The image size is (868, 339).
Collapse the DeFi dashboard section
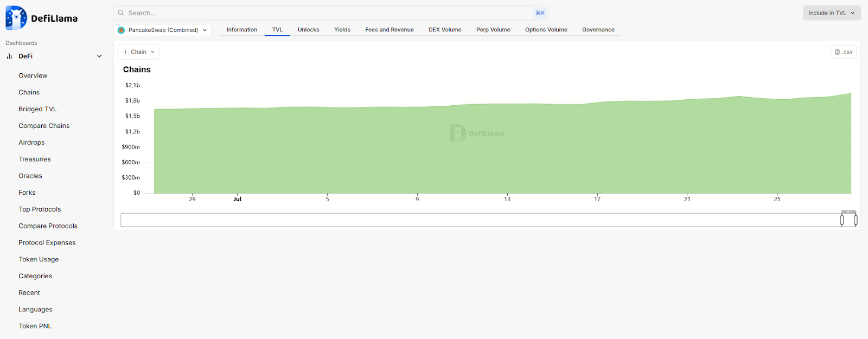point(99,56)
